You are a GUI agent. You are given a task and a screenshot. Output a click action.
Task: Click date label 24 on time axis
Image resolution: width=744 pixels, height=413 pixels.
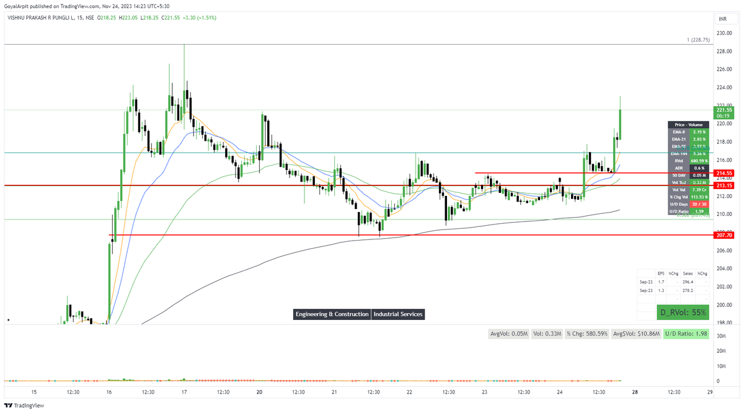[560, 392]
